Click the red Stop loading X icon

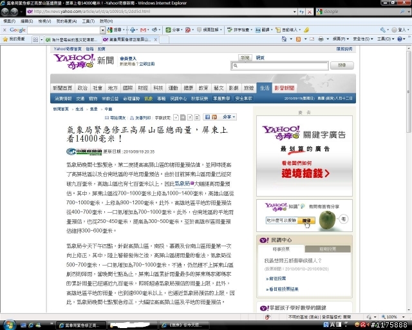coord(310,12)
